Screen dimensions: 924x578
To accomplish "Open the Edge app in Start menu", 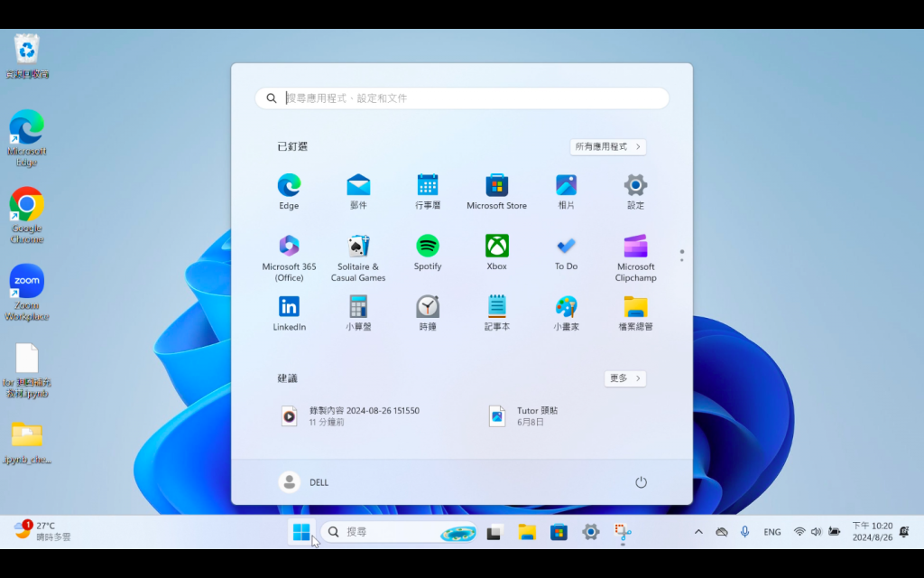I will [x=289, y=192].
